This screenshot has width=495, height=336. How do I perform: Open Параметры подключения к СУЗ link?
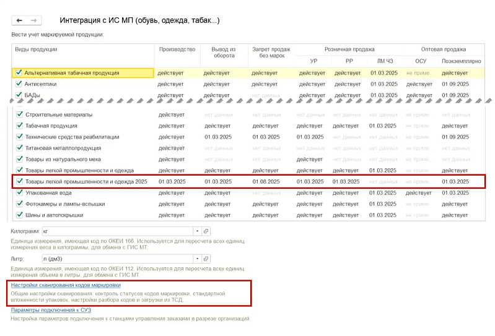(51, 310)
